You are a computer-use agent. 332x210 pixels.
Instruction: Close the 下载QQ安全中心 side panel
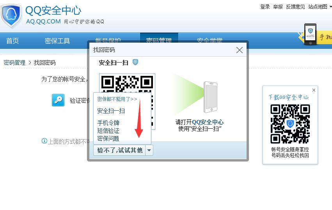click(314, 90)
